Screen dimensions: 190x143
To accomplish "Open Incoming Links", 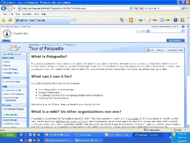I will click(x=175, y=50).
